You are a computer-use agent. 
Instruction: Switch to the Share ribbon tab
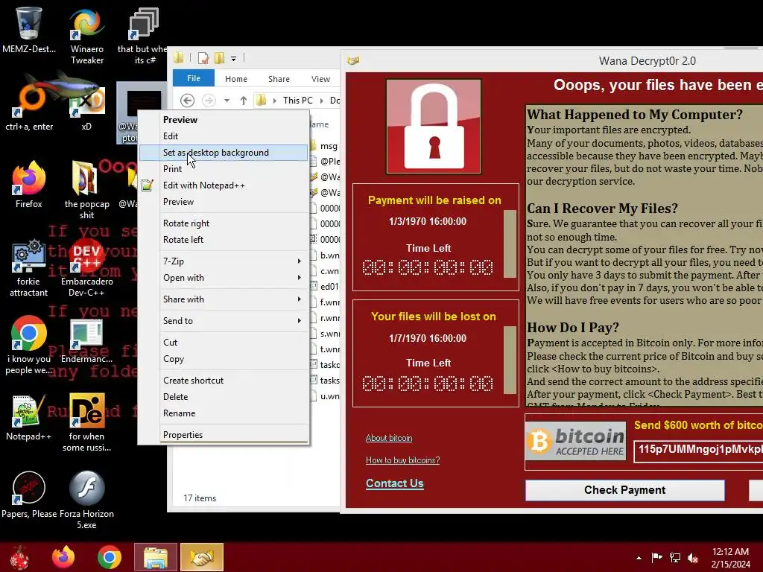(x=279, y=79)
